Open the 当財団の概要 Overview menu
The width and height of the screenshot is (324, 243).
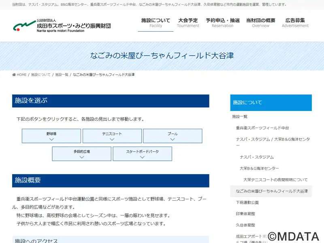coord(260,23)
